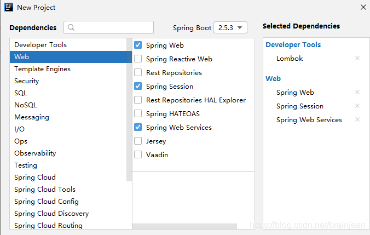This screenshot has width=370, height=235.
Task: Click the Developer Tools heading in Selected Dependencies
Action: [x=293, y=44]
